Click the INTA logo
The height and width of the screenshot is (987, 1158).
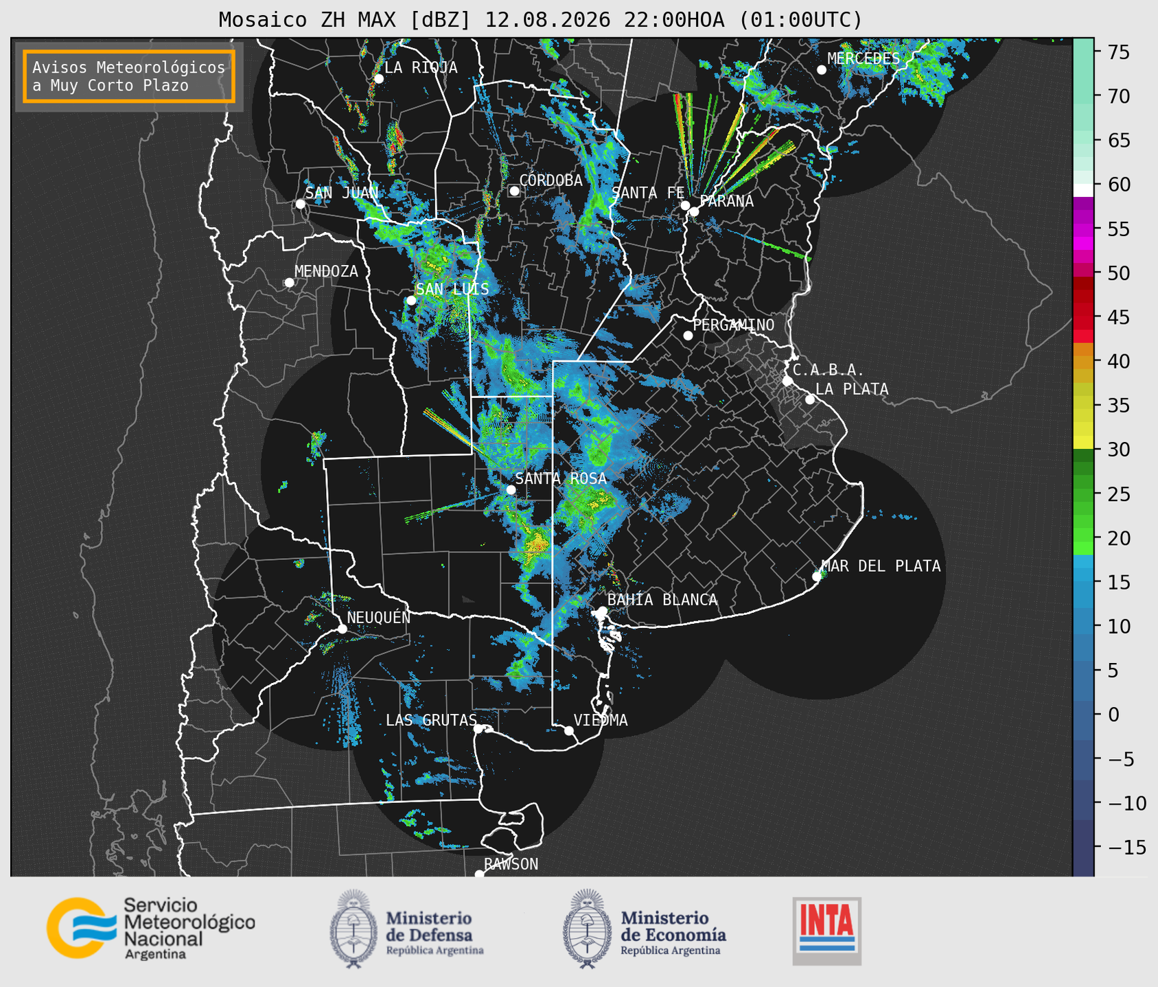pyautogui.click(x=826, y=931)
